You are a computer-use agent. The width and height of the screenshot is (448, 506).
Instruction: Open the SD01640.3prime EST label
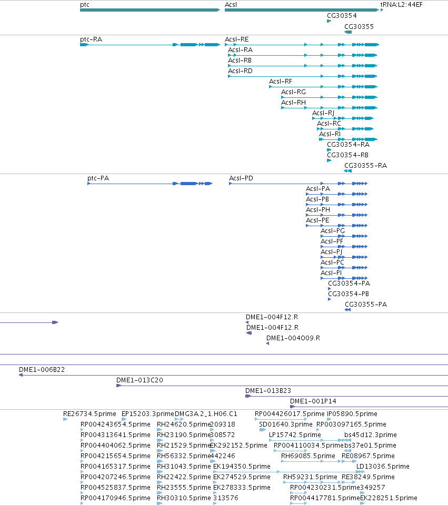(x=286, y=424)
